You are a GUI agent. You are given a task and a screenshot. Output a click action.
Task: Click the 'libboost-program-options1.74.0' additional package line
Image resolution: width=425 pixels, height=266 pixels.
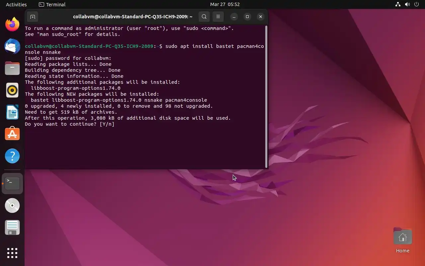tap(75, 88)
